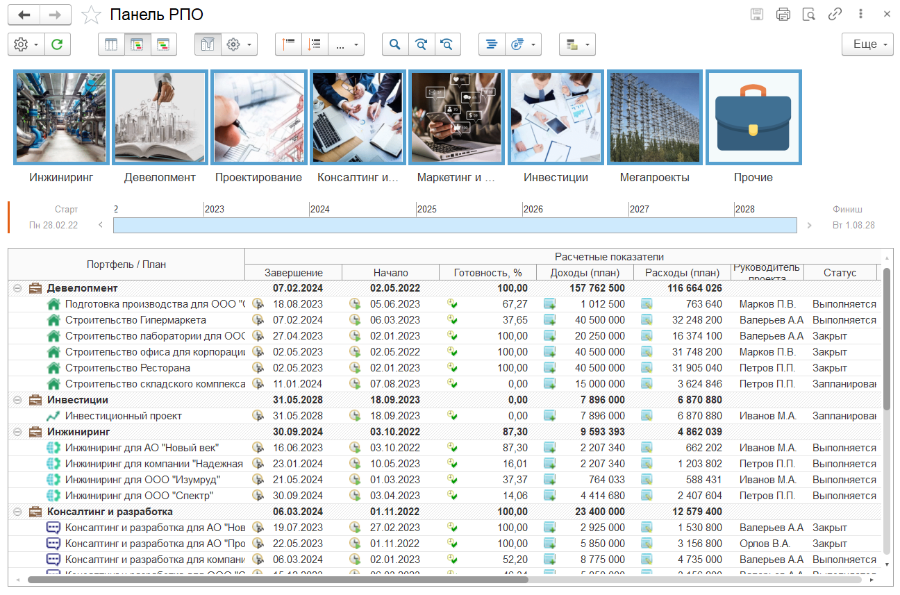
Task: Click the blue timeline range bar
Action: [x=454, y=225]
